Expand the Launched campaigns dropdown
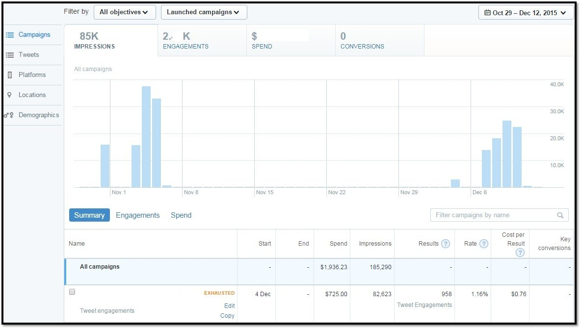Screen dimensions: 581x329 pos(204,12)
